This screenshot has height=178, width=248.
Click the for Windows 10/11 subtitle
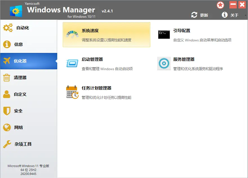[81, 16]
